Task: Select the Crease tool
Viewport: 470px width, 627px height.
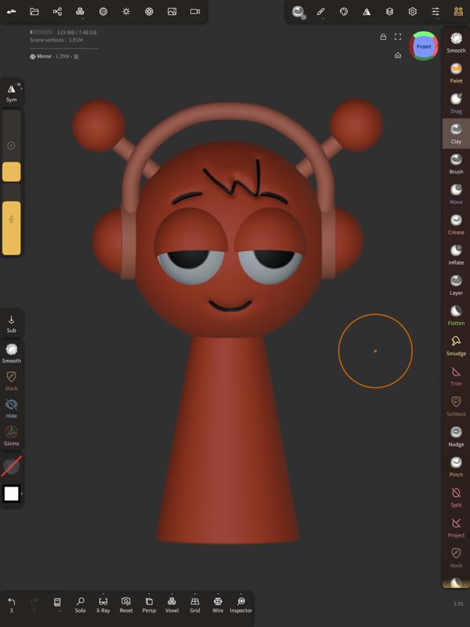Action: tap(456, 225)
